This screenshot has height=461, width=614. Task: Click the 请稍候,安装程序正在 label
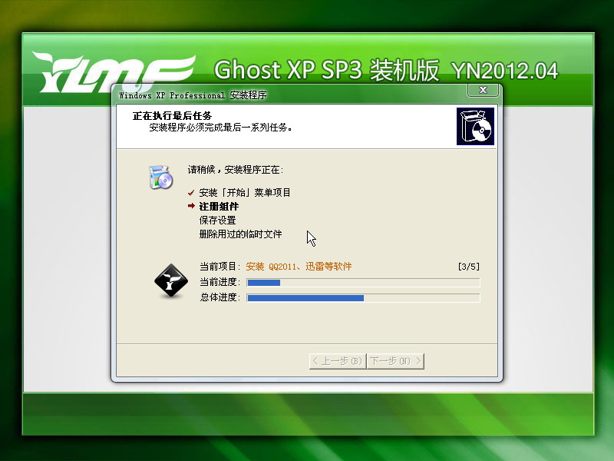click(x=236, y=170)
